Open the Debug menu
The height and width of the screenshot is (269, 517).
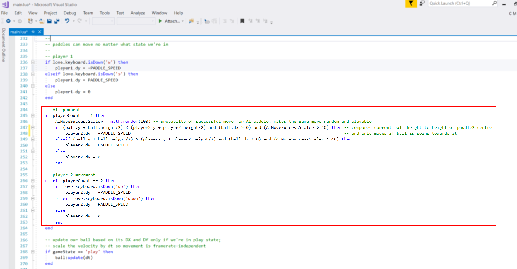point(70,13)
